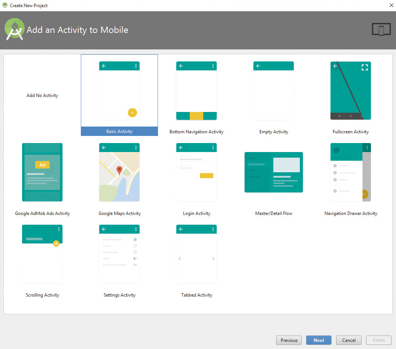Image resolution: width=396 pixels, height=349 pixels.
Task: Click the Tabbed Activity label
Action: [x=197, y=295]
